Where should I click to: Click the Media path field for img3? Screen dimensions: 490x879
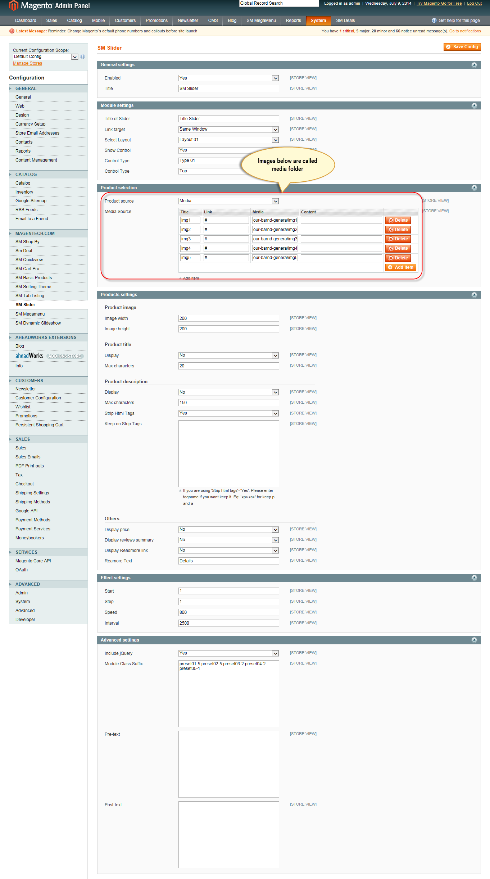(275, 239)
